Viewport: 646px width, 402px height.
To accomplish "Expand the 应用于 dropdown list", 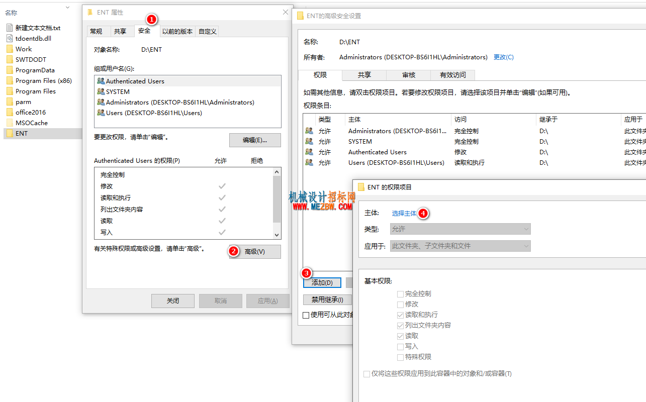I will (460, 246).
